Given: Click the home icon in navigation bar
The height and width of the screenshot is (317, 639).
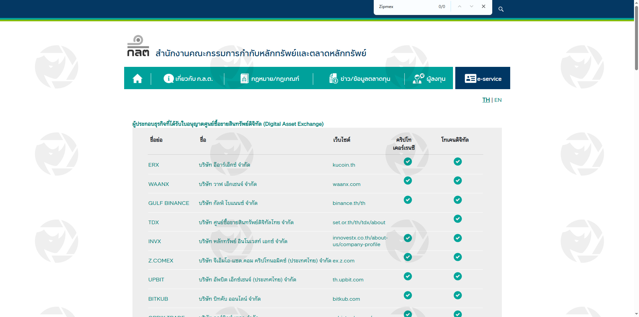Looking at the screenshot, I should point(137,79).
